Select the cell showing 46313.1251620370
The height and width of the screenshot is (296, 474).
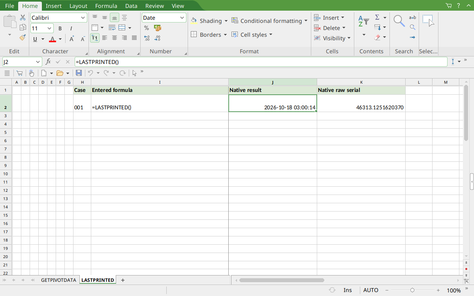coord(361,103)
